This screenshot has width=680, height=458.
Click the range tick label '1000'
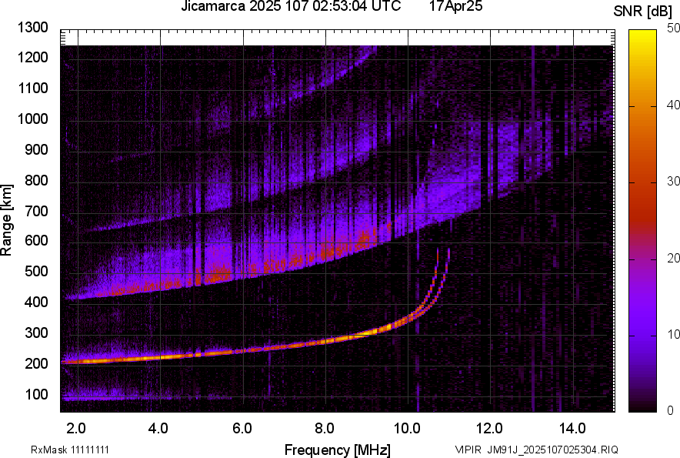tap(32, 119)
